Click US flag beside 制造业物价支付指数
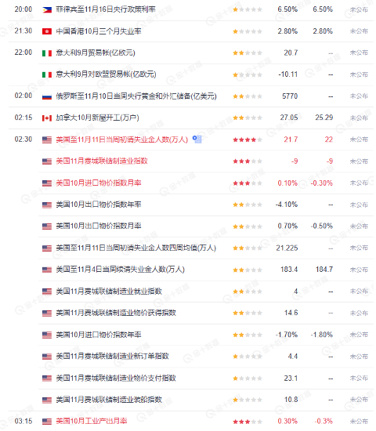Screen dimensions: 376x431 47,378
